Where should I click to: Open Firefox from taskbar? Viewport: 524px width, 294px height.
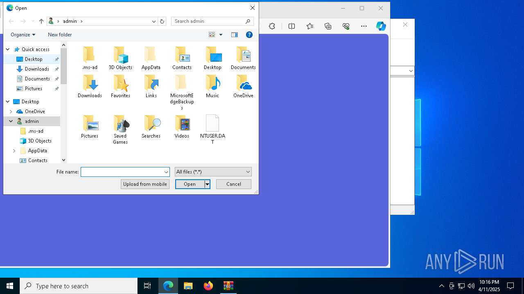tap(208, 286)
